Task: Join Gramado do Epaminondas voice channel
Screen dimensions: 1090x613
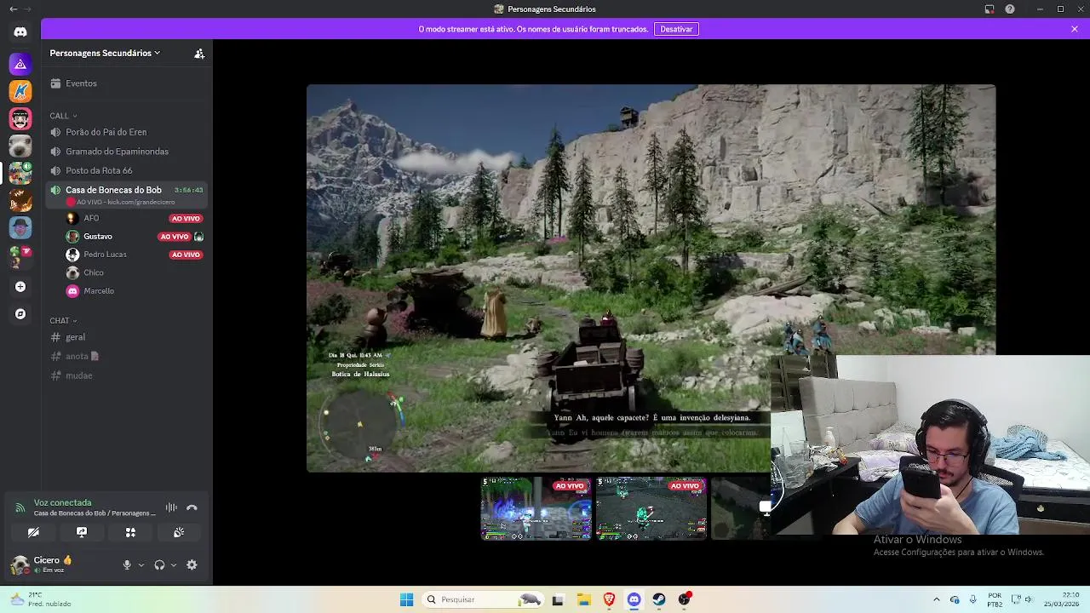Action: (128, 152)
